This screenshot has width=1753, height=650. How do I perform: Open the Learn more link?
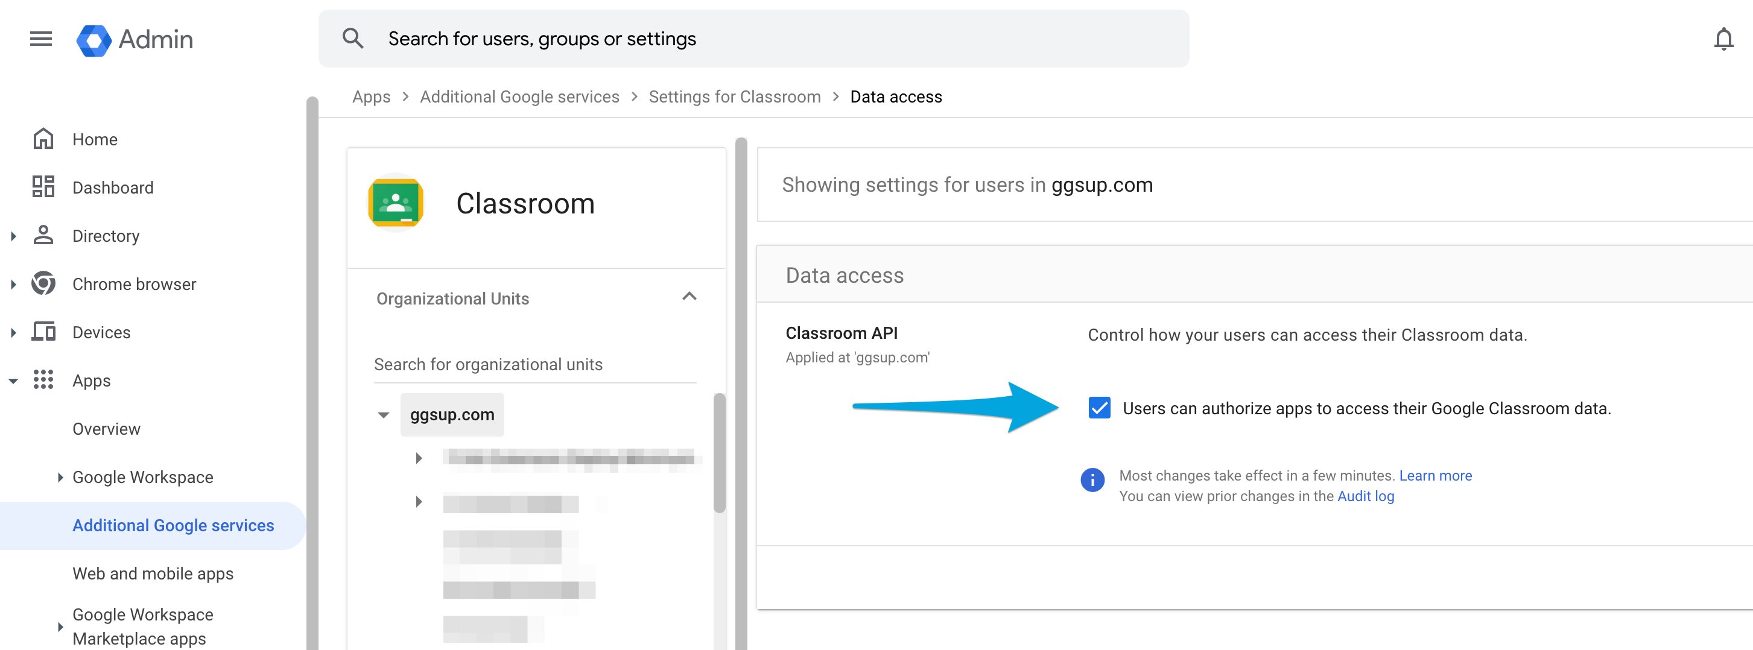click(x=1435, y=475)
